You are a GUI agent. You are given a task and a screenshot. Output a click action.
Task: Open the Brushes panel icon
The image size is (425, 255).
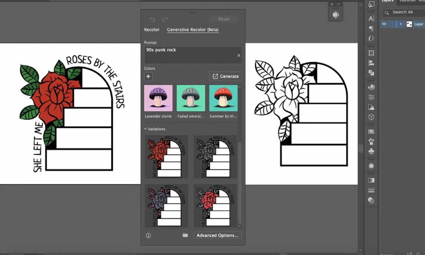pyautogui.click(x=371, y=141)
